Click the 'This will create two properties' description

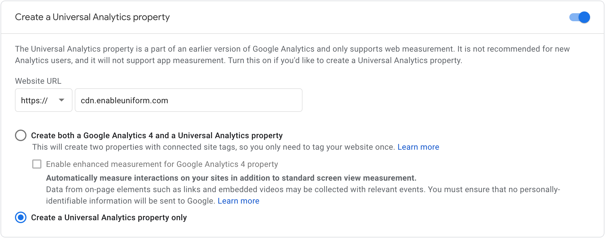pos(213,147)
